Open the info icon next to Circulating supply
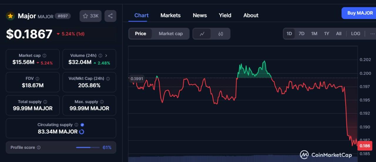Image resolution: width=376 pixels, height=162 pixels. pyautogui.click(x=76, y=125)
